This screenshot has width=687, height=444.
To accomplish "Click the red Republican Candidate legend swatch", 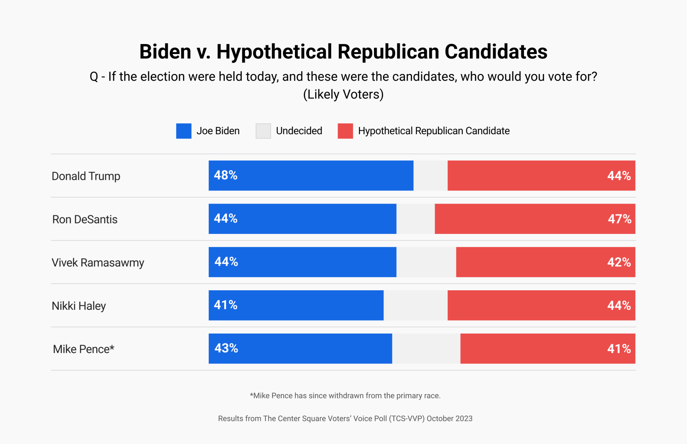I will [x=345, y=131].
